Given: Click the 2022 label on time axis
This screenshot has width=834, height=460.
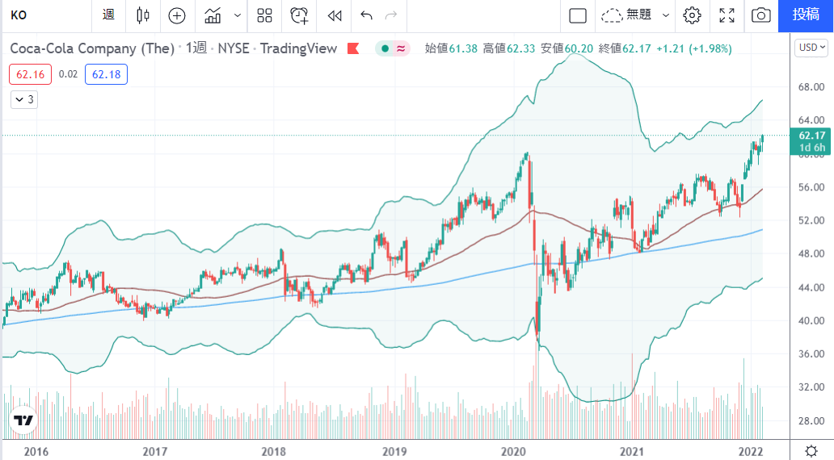Looking at the screenshot, I should click(751, 451).
